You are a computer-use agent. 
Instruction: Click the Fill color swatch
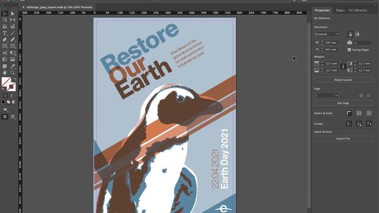6,82
